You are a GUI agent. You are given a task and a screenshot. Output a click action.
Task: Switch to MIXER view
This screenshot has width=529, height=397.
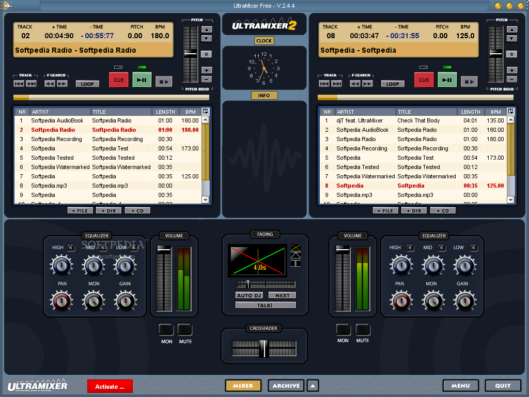click(x=243, y=386)
